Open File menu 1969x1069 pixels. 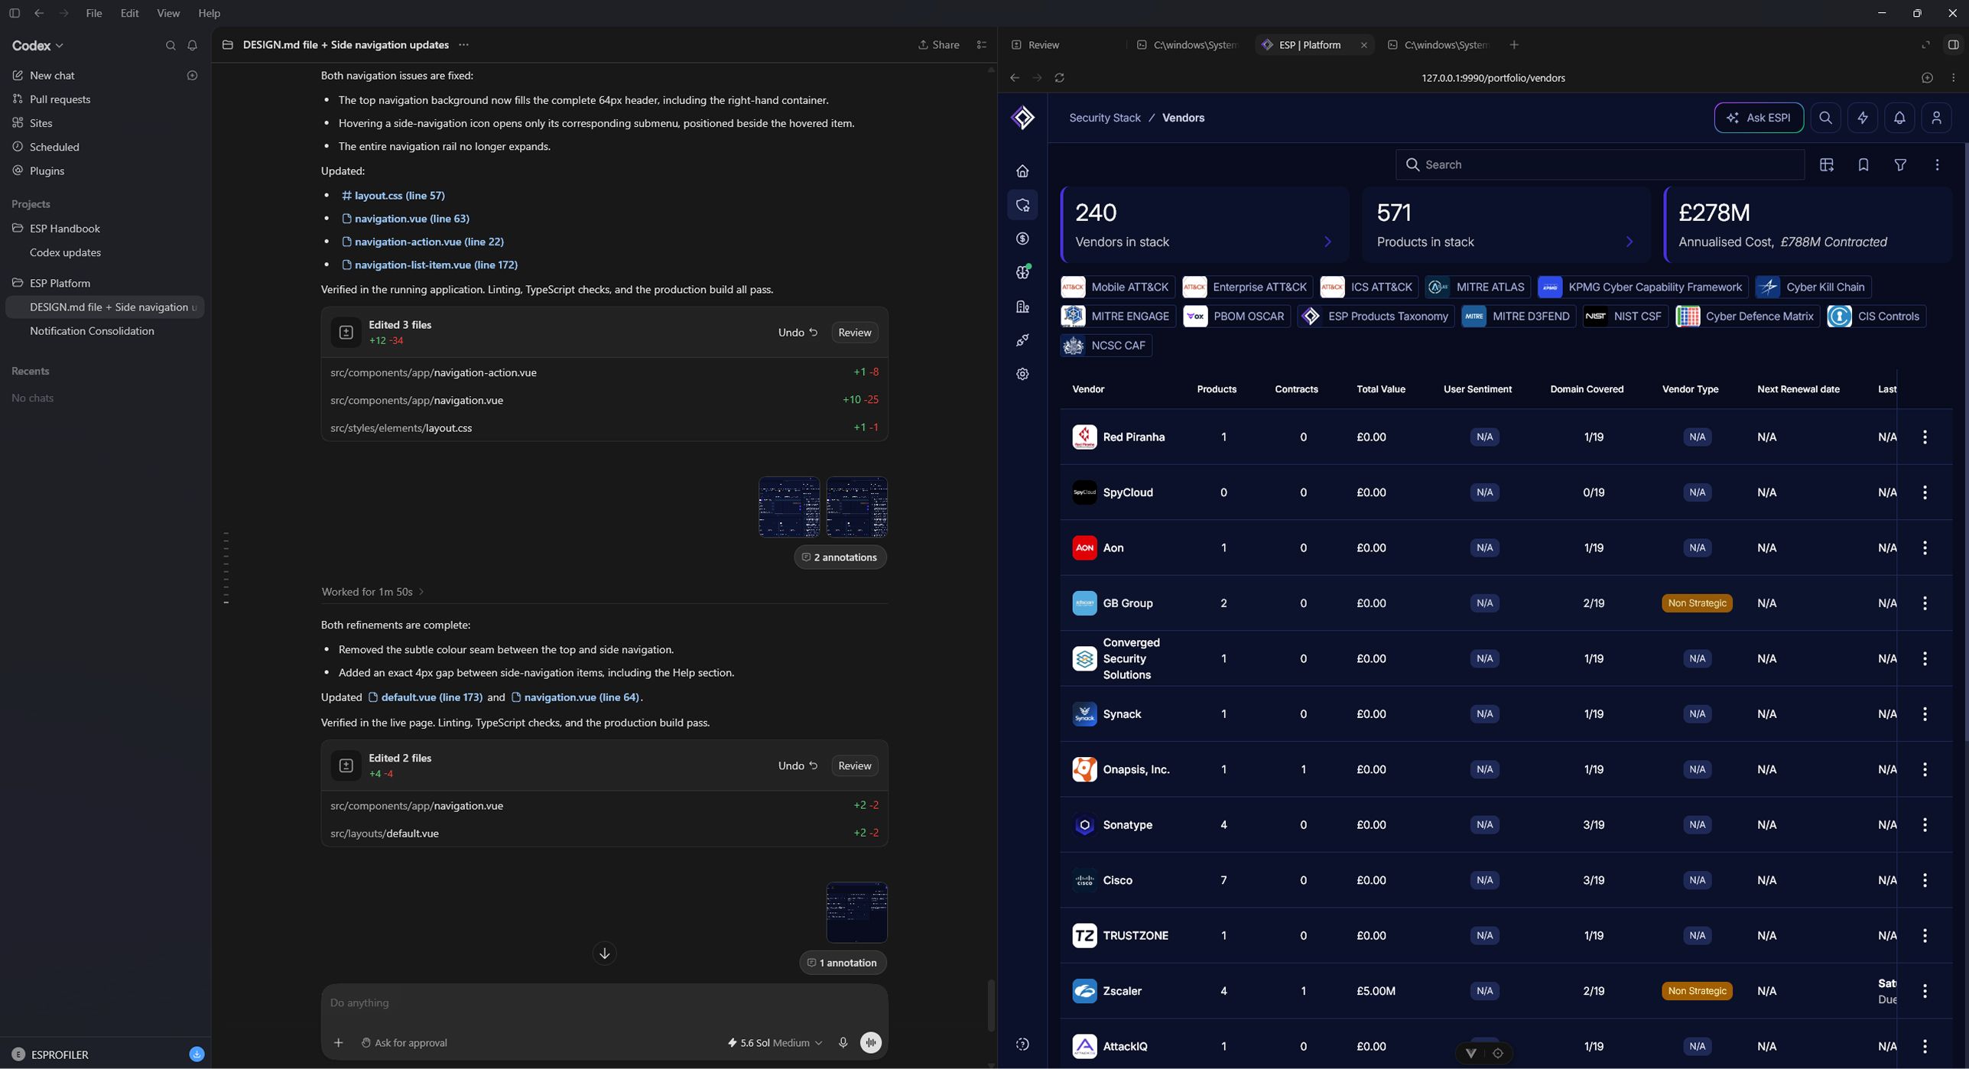pos(94,13)
